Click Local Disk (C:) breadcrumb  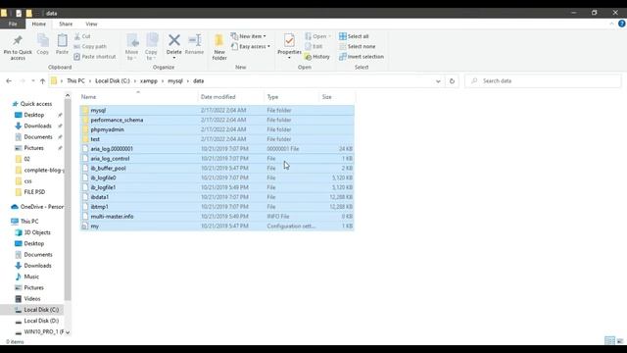tap(113, 80)
